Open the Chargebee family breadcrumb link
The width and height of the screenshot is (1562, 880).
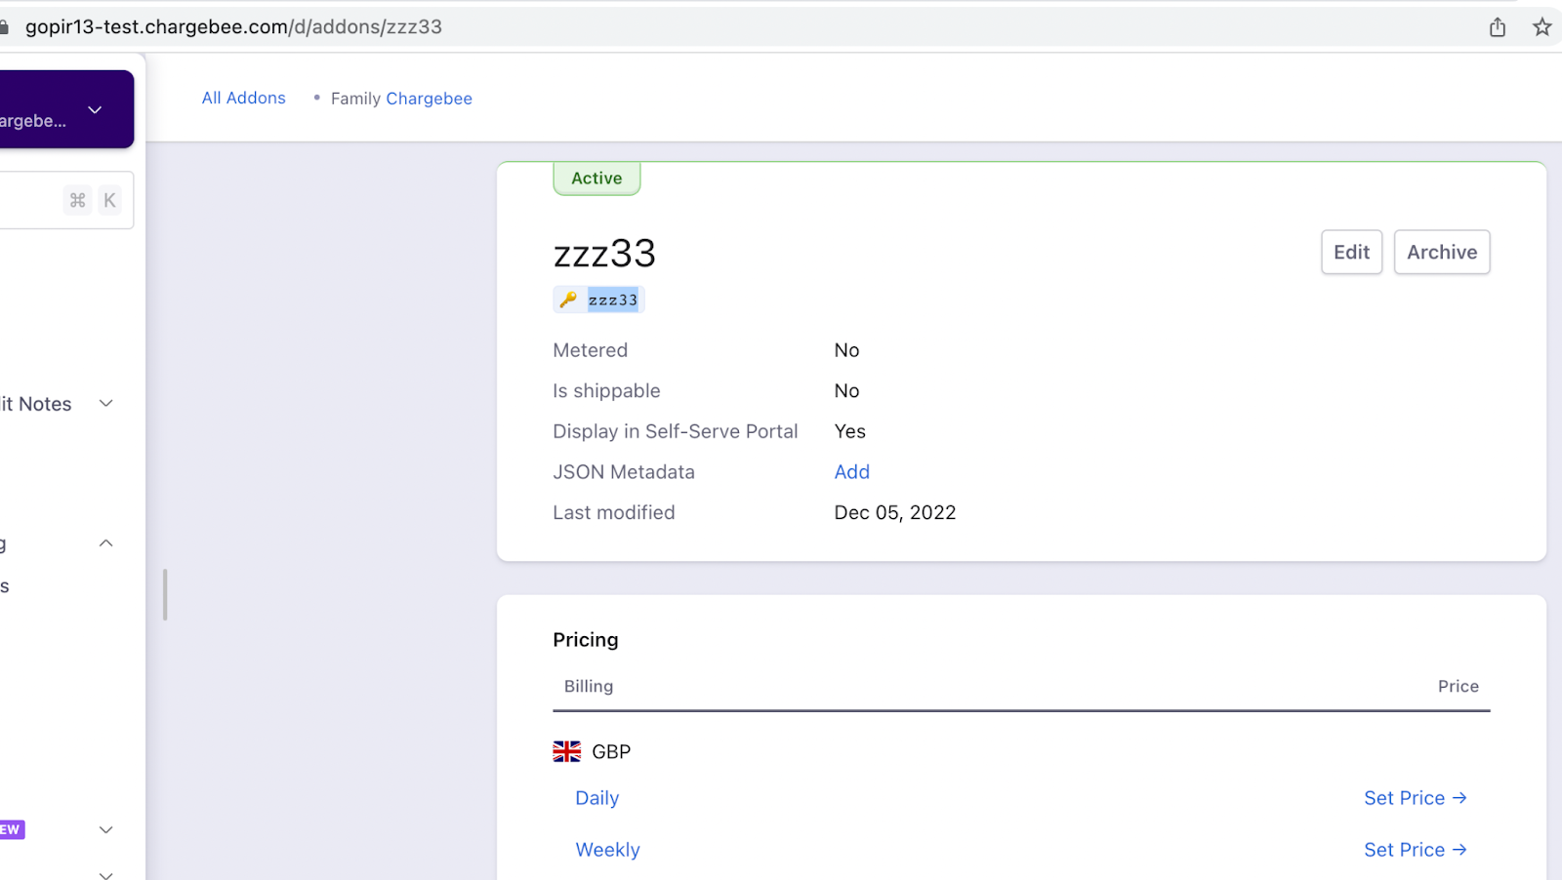tap(429, 99)
